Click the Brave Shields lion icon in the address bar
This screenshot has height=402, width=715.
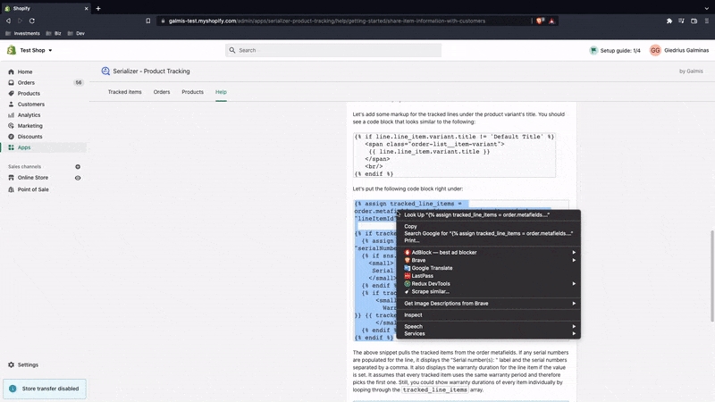coord(541,21)
